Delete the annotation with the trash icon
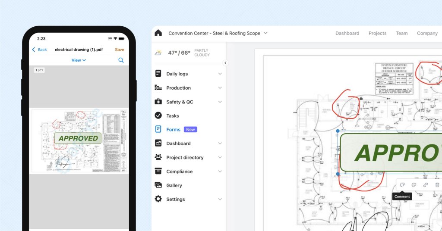Viewport: 442px width, 231px height. (437, 185)
